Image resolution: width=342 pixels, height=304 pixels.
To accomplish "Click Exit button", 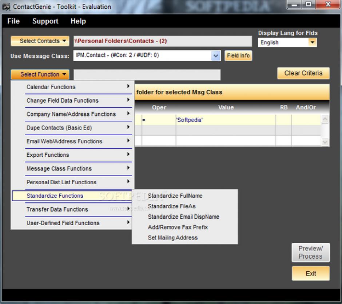I will pyautogui.click(x=311, y=274).
